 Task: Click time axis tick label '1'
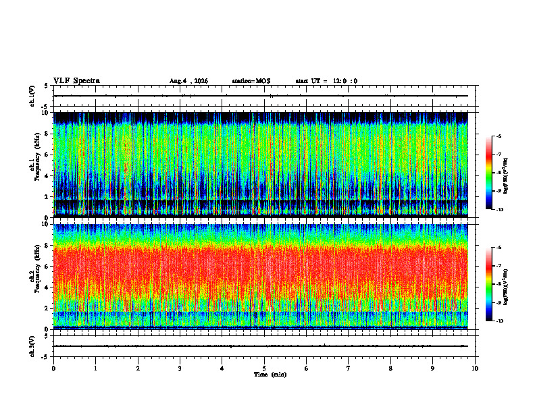point(95,368)
